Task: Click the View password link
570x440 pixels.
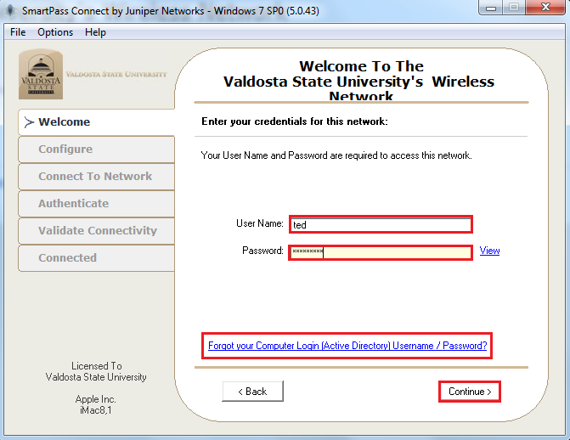Action: pos(489,251)
